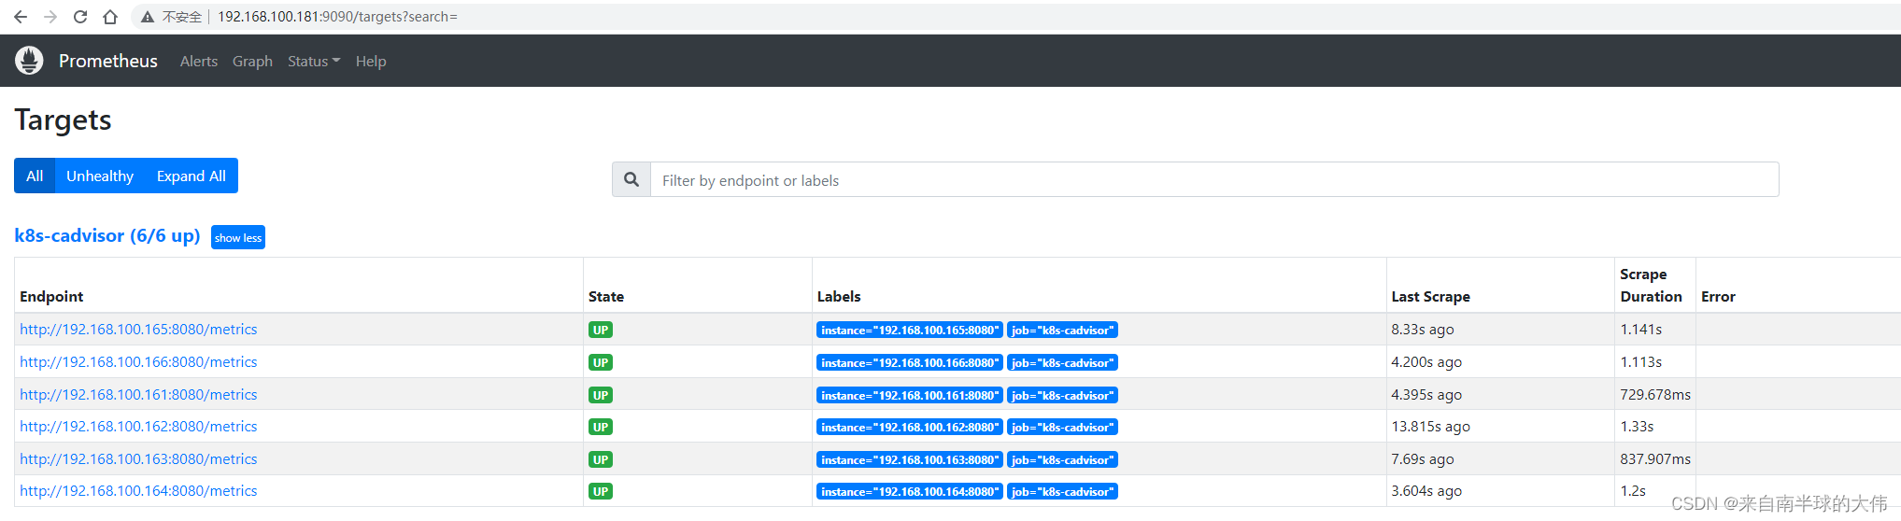Open endpoint 192.168.100.164:8080/metrics
Image resolution: width=1901 pixels, height=521 pixels.
[x=138, y=490]
